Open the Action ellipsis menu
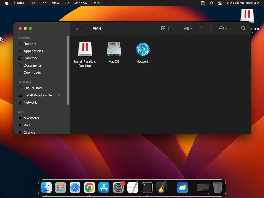 pos(224,28)
